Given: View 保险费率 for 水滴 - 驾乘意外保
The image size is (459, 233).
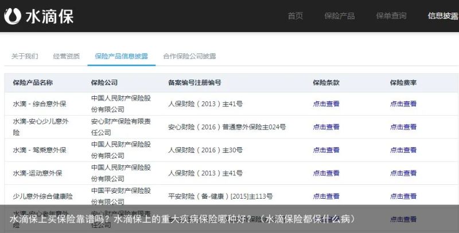Looking at the screenshot, I should tap(403, 150).
